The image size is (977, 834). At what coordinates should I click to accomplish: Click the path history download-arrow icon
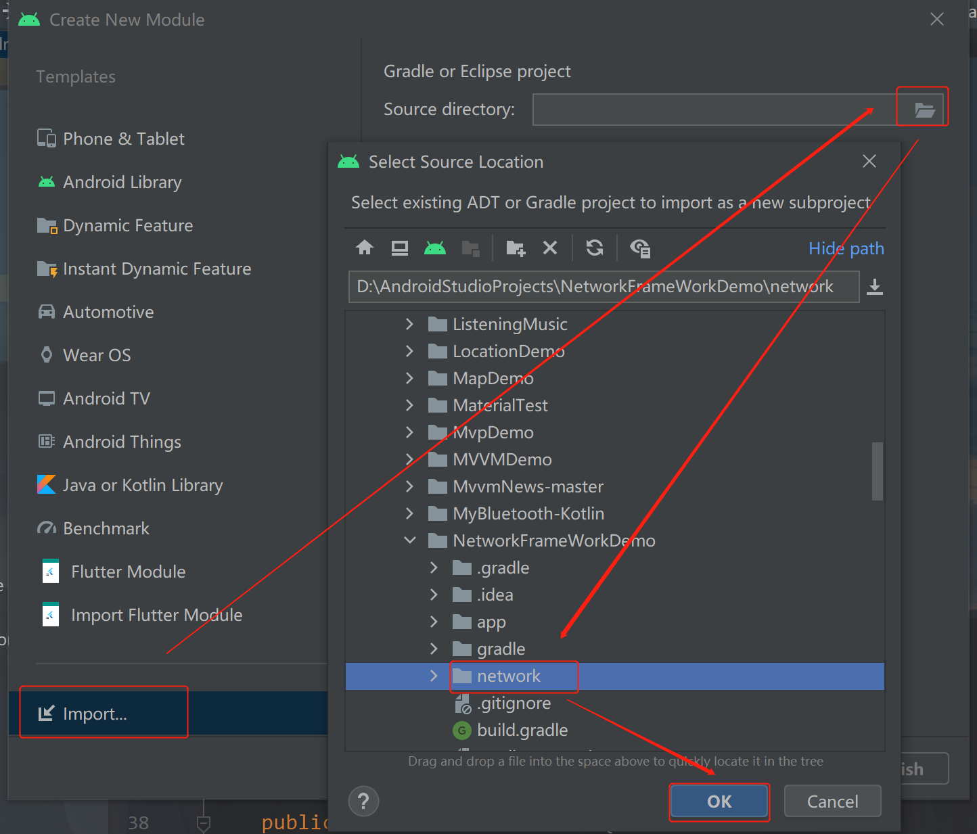[x=875, y=287]
